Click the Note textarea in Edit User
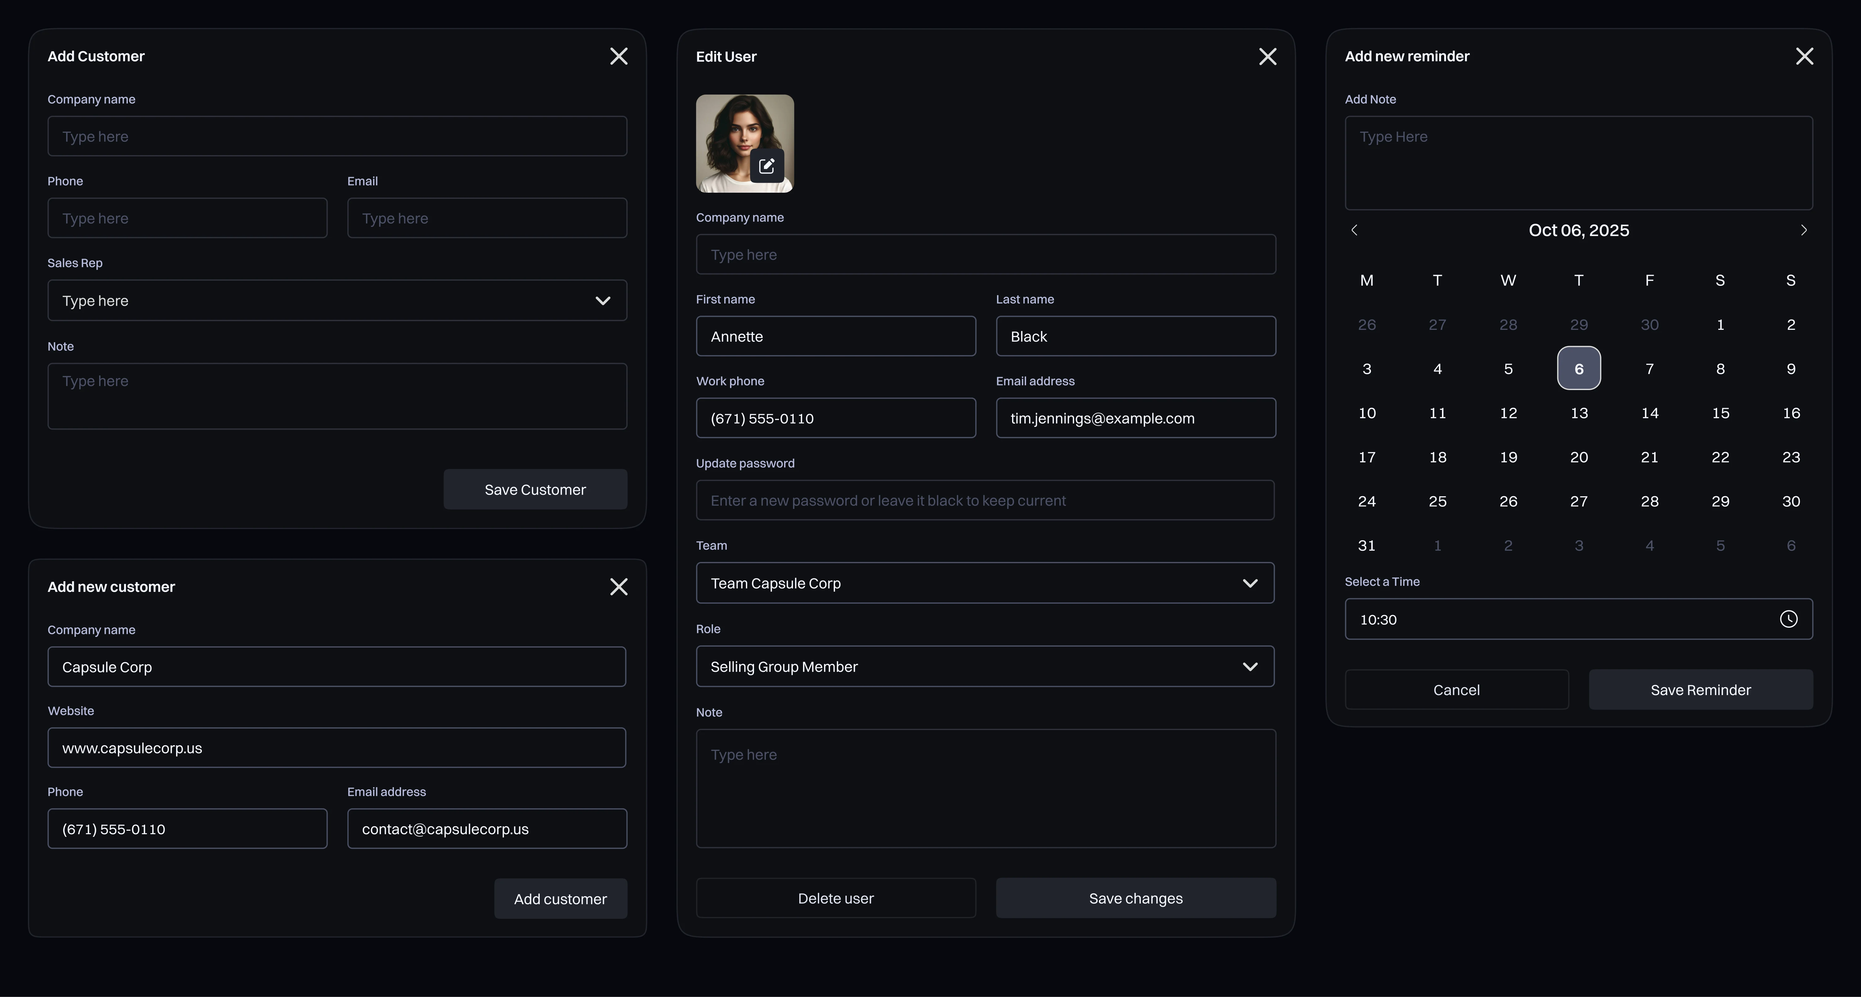The height and width of the screenshot is (997, 1861). tap(985, 788)
